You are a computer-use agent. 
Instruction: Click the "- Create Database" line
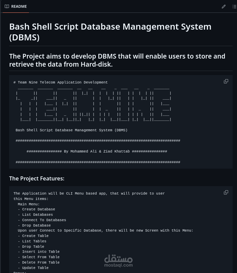(36, 209)
